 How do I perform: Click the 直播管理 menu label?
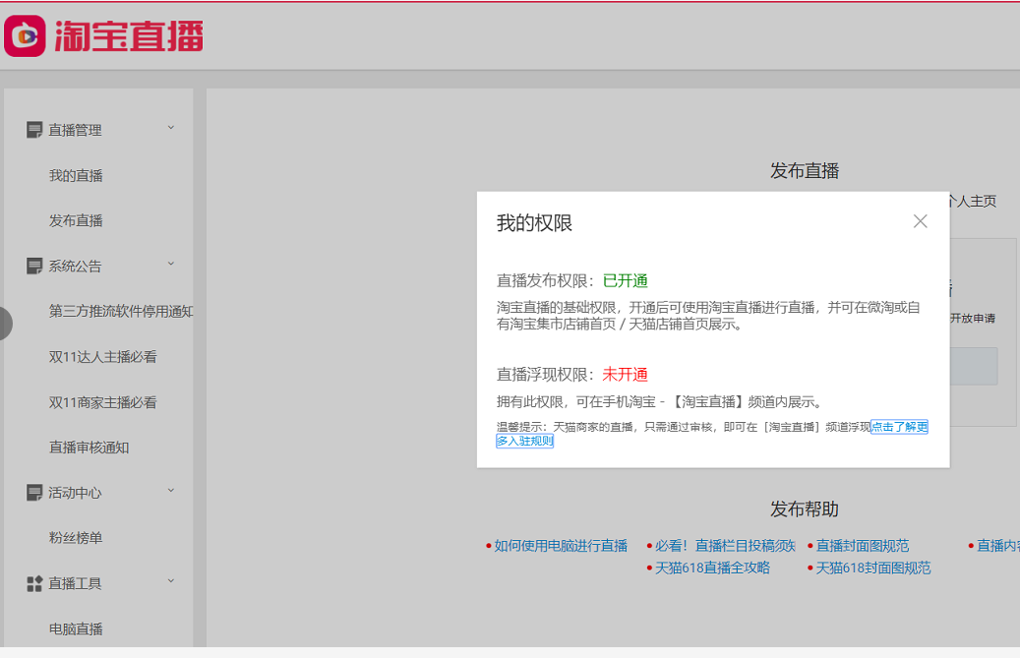click(75, 130)
